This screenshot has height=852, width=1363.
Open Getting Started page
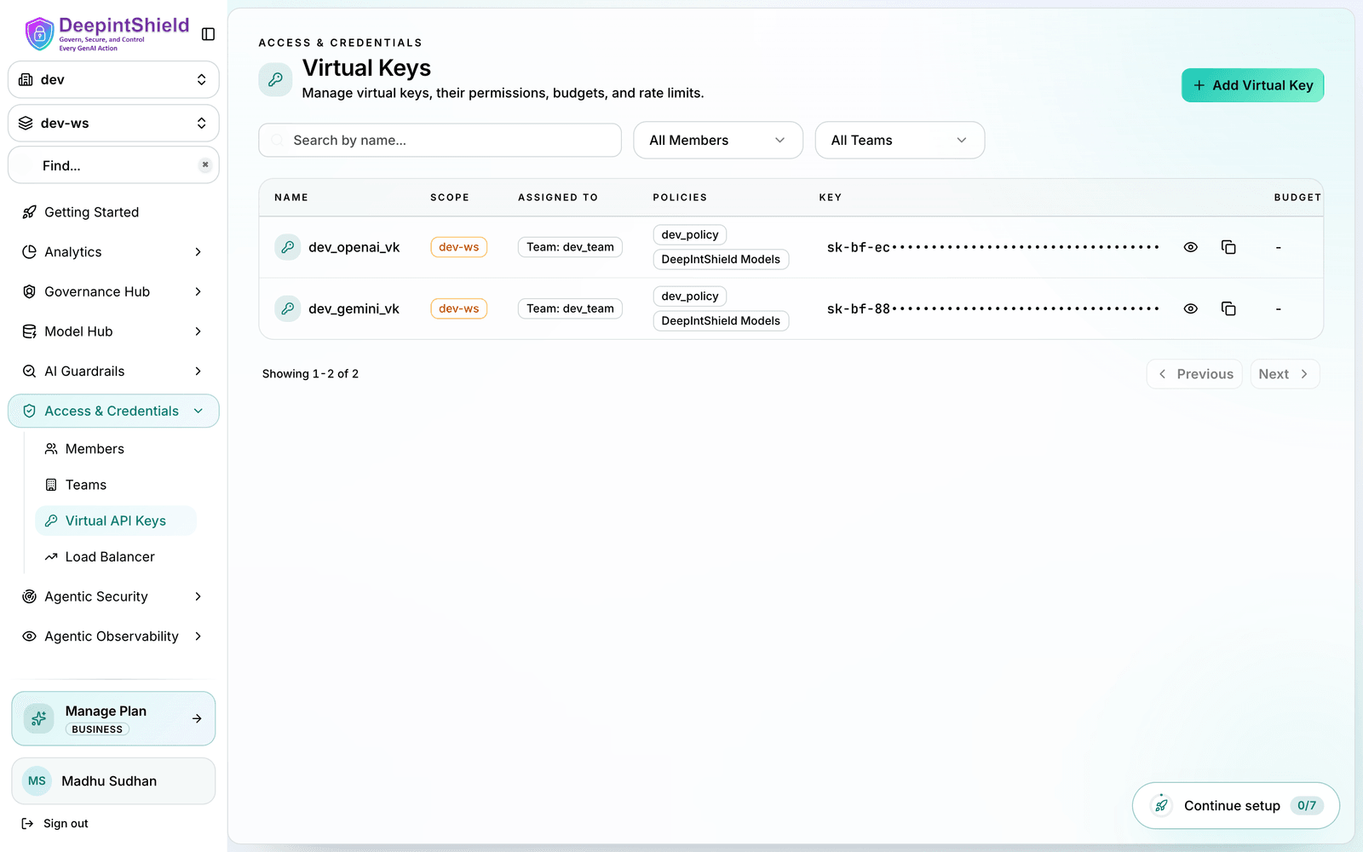(113, 212)
